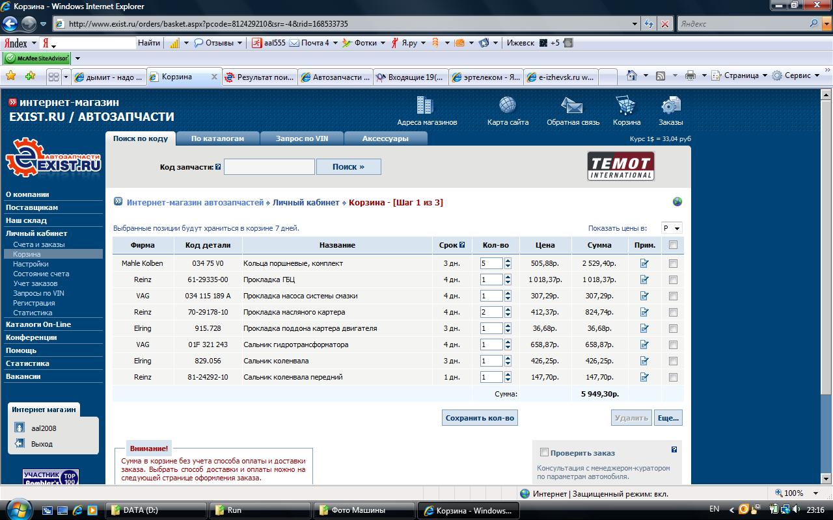Click Поиск » button
Screen dimensions: 833x520
click(x=348, y=167)
